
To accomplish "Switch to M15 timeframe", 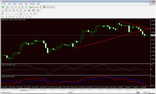I will (x=10, y=17).
